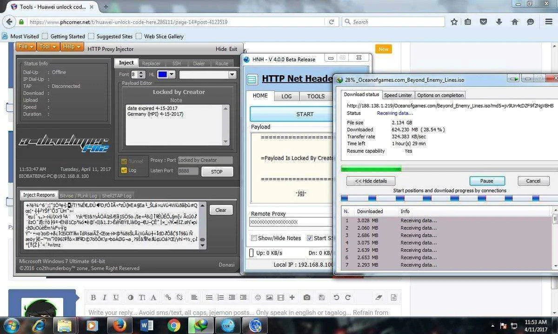Redo in reply editor toolbar
This screenshot has height=334, width=558.
click(347, 297)
